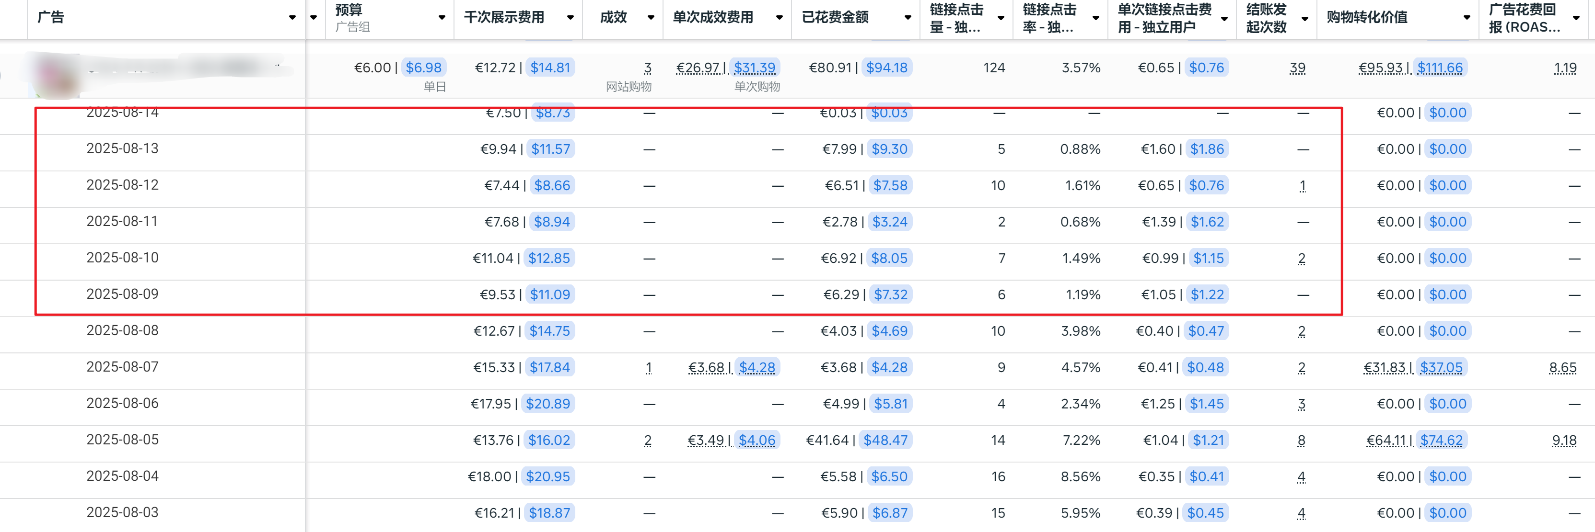
Task: Expand 已花费金额 column dropdown arrow
Action: tap(908, 18)
